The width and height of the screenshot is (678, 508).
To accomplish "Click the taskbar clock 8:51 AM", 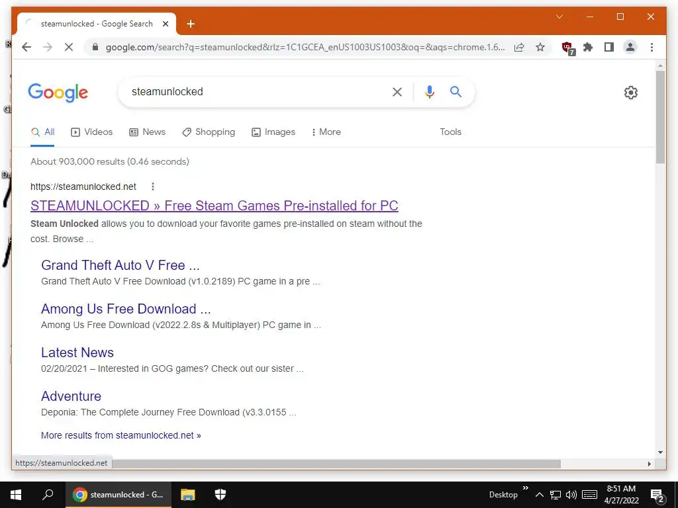I will pos(621,489).
